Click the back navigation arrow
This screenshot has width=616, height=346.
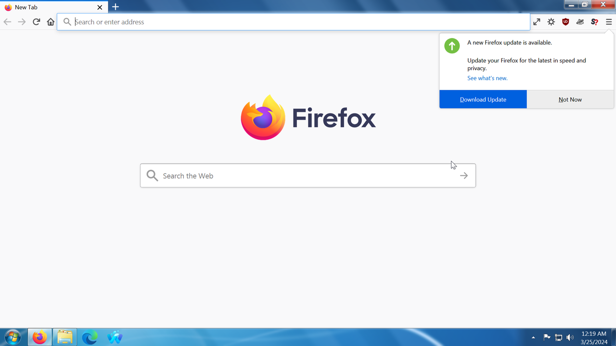pos(7,22)
